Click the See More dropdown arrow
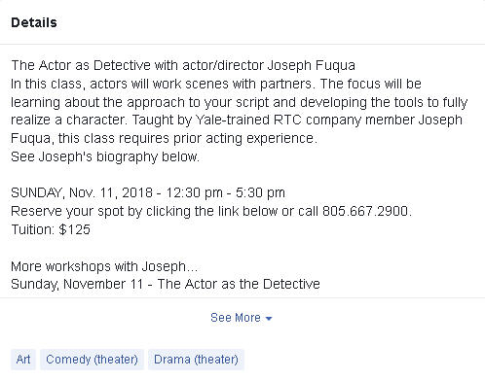 pos(269,319)
